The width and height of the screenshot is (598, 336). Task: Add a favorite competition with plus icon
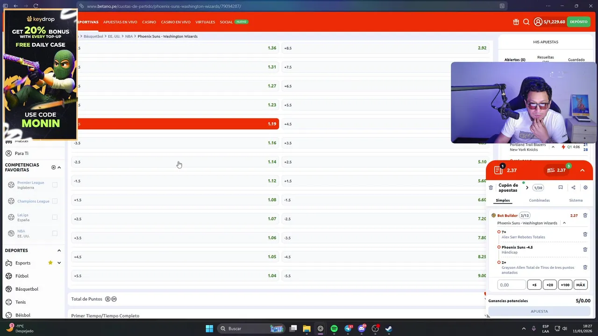coord(53,167)
